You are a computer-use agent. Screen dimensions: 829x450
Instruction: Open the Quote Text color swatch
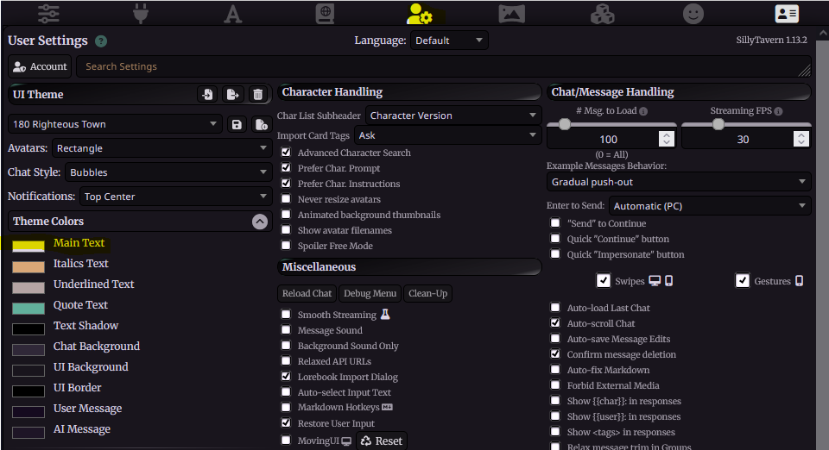[x=28, y=308]
